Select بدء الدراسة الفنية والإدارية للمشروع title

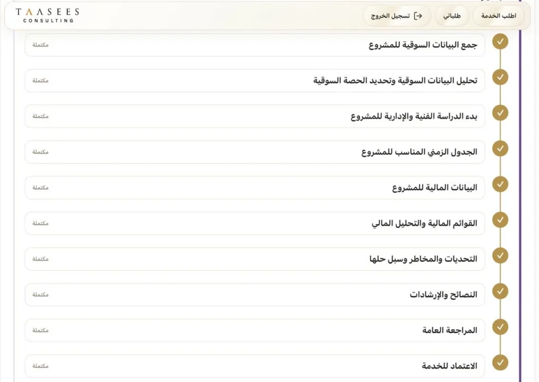(x=414, y=116)
